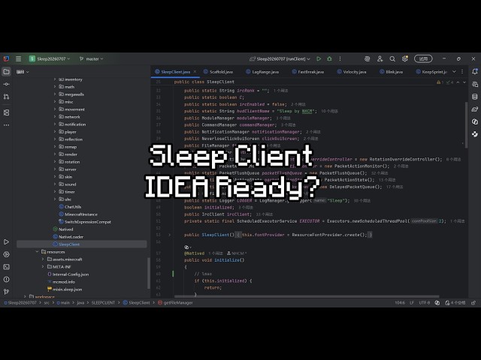Select NativeLoader in project tree
This screenshot has height=360, width=481.
click(x=68, y=237)
